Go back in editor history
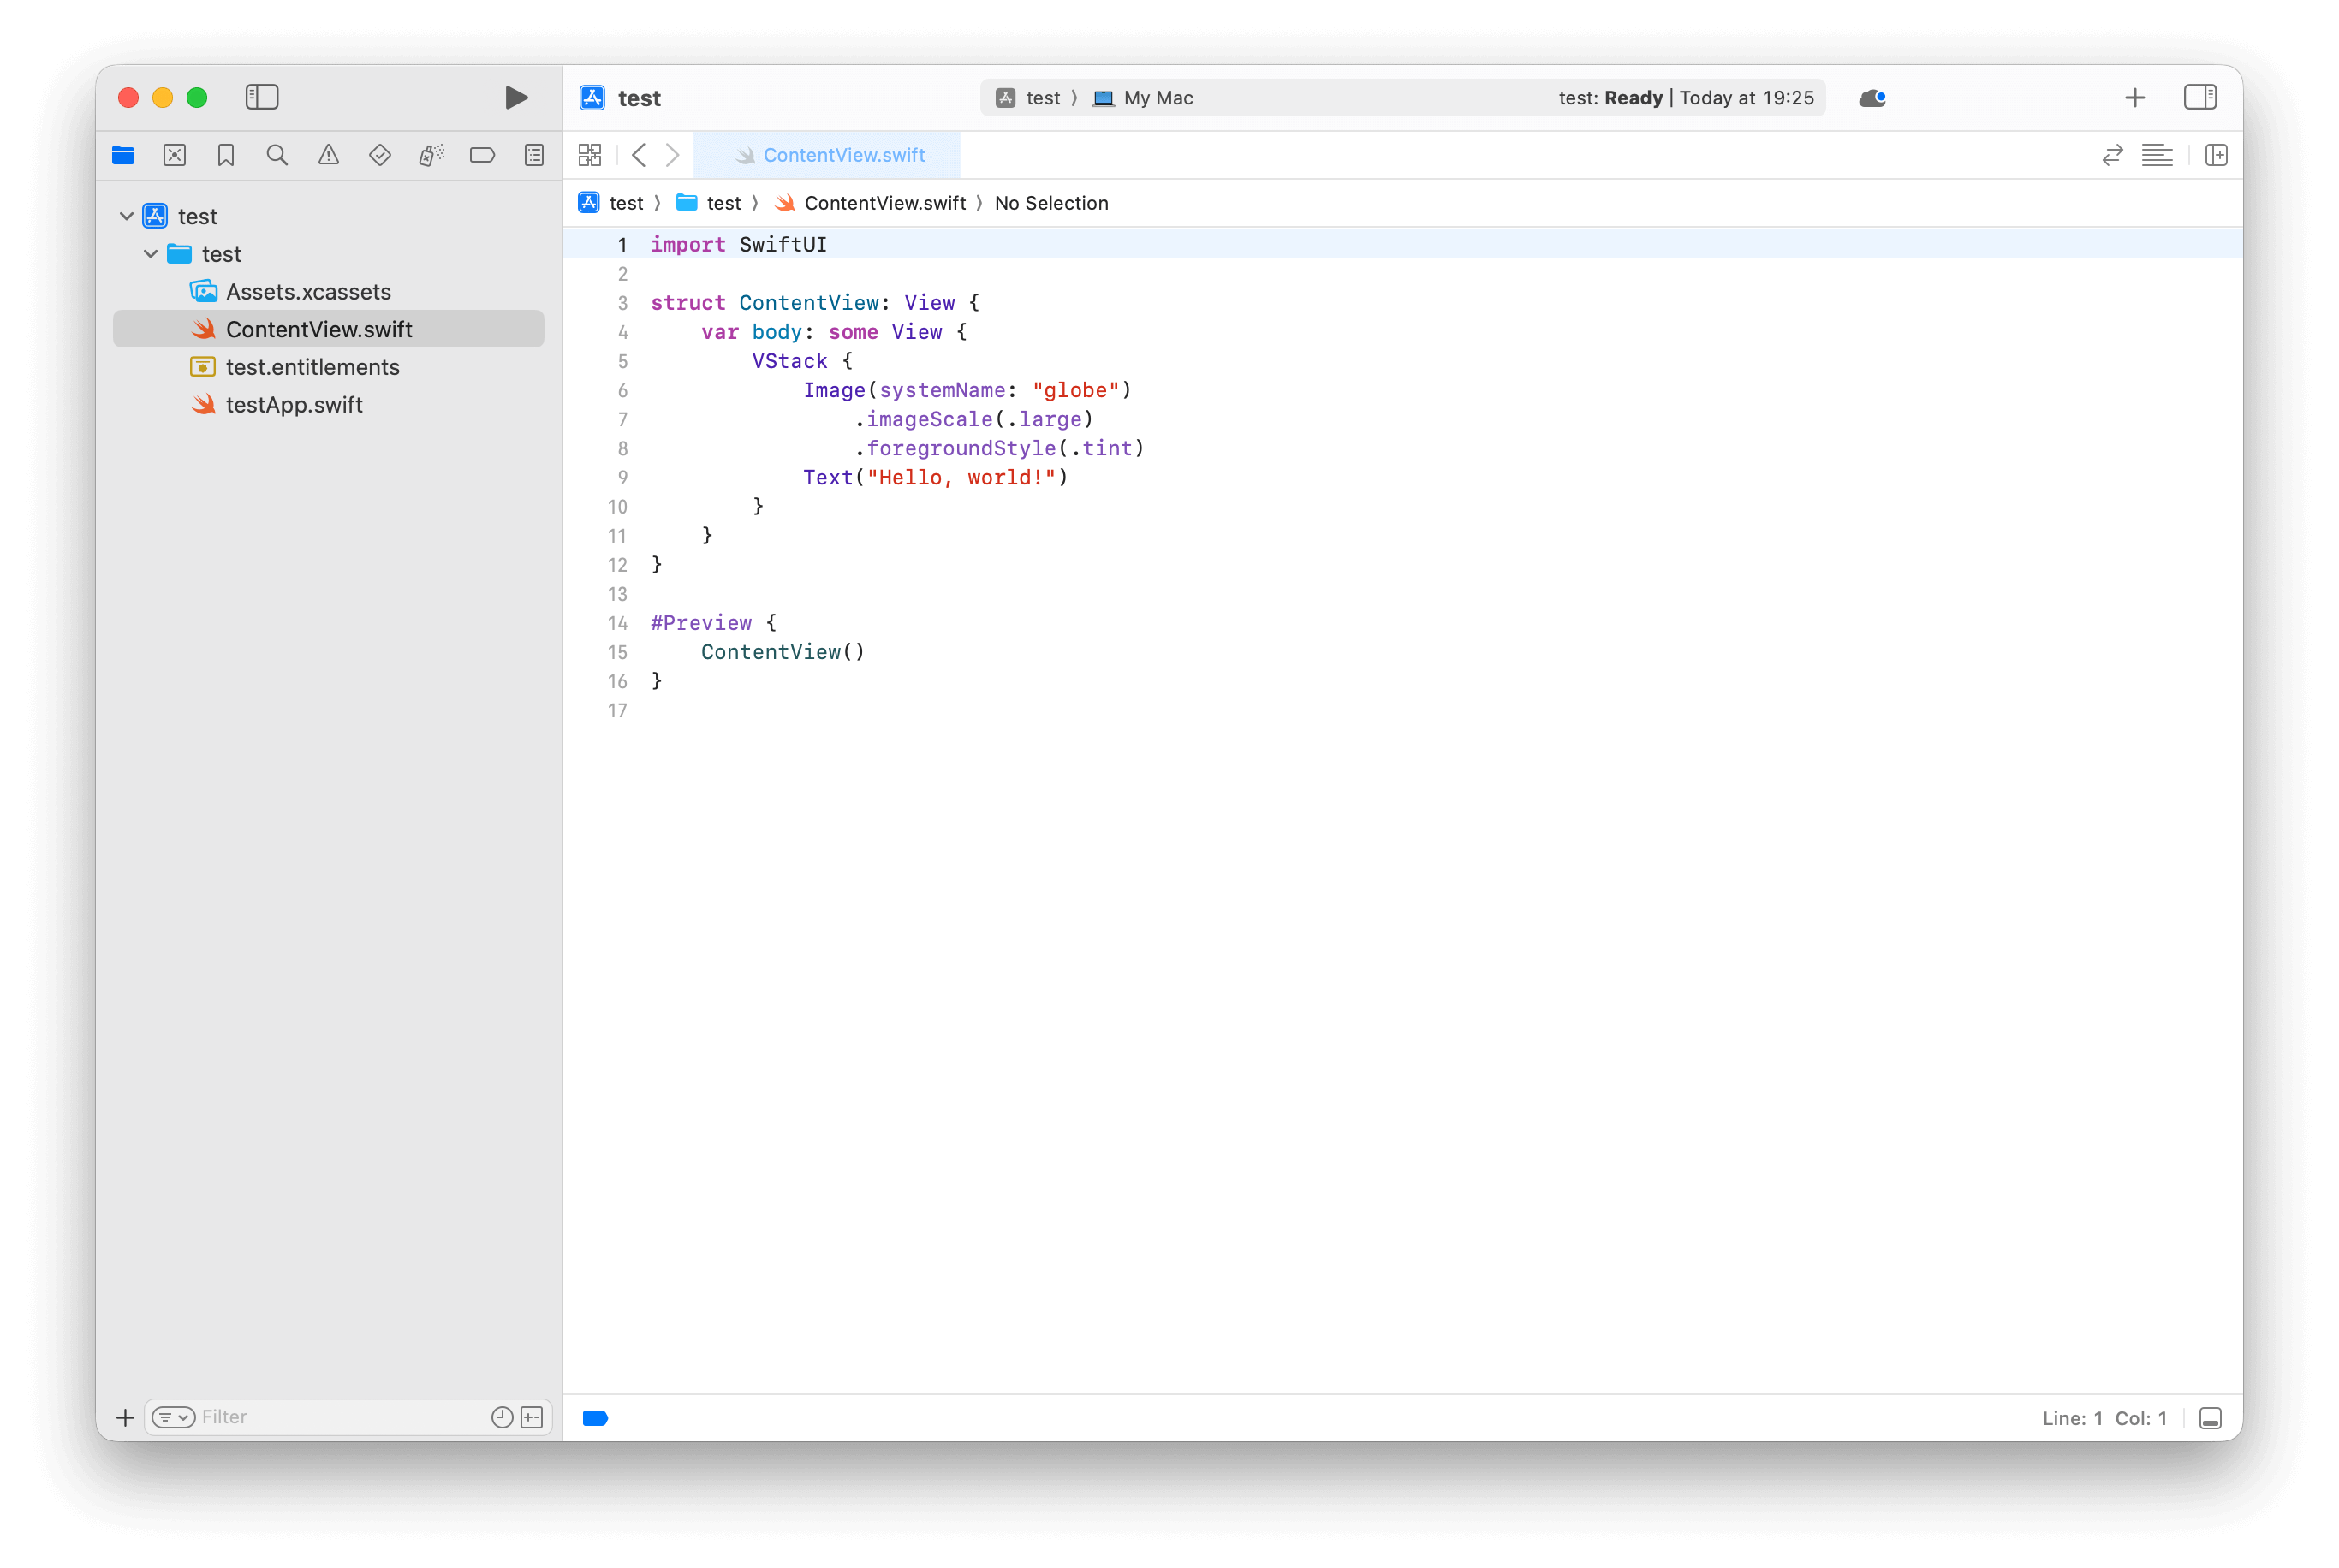The height and width of the screenshot is (1568, 2339). pos(639,155)
